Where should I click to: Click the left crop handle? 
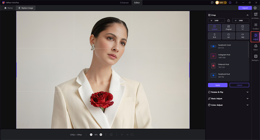click(16, 70)
